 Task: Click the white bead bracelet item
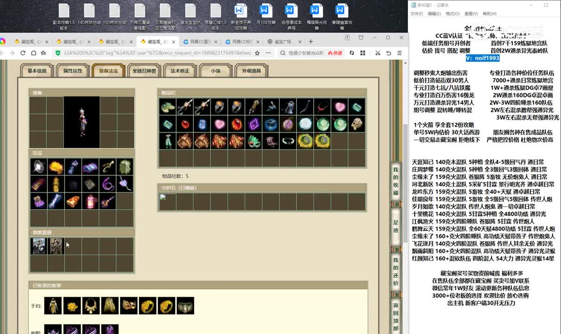[288, 141]
